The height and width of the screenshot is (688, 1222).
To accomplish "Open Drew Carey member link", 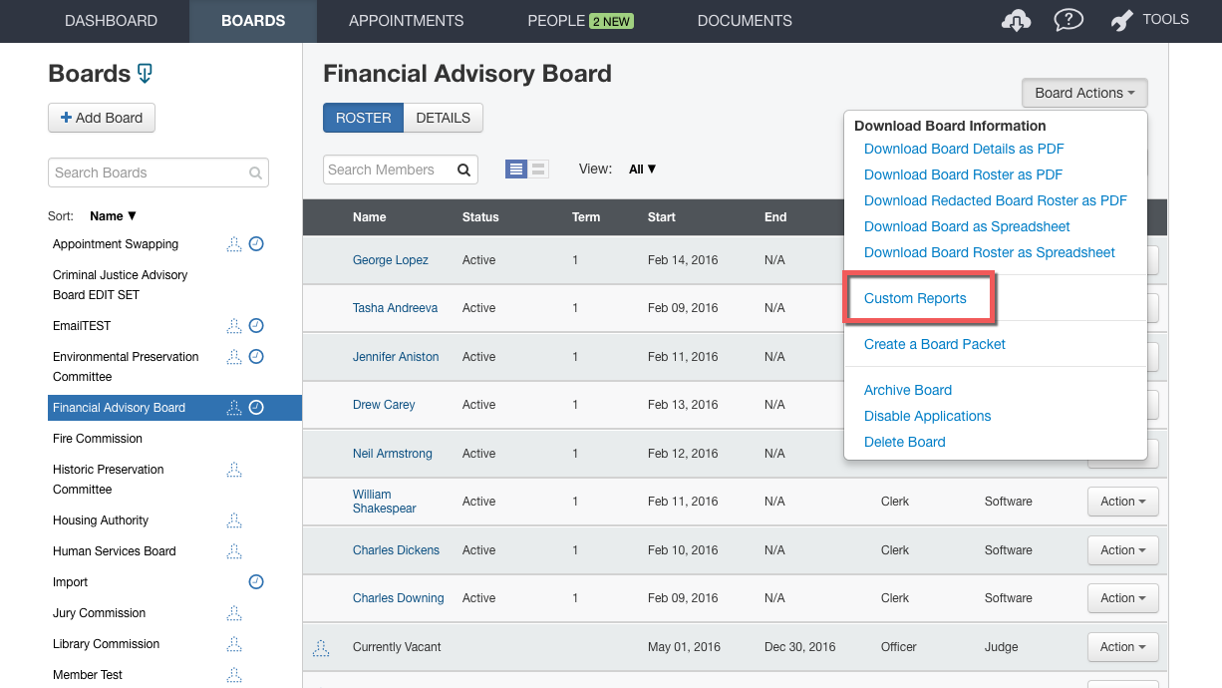I will click(384, 405).
